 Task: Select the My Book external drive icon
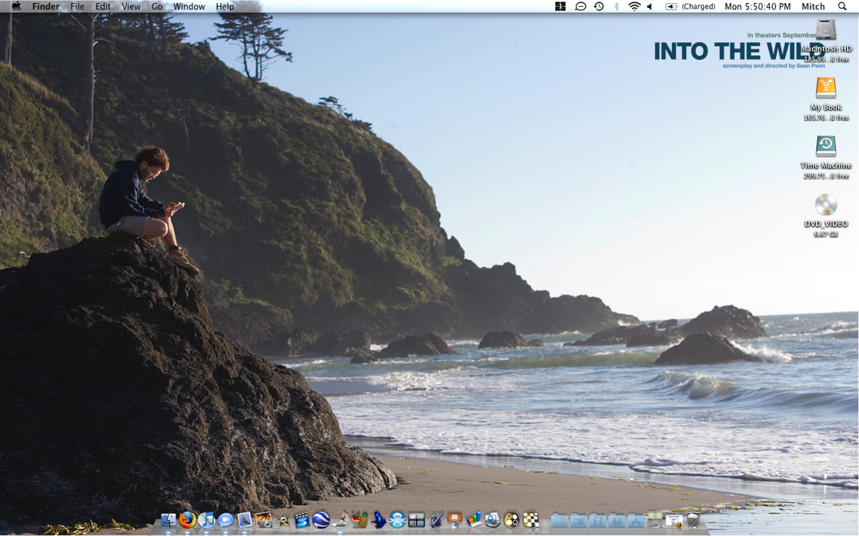pos(826,88)
